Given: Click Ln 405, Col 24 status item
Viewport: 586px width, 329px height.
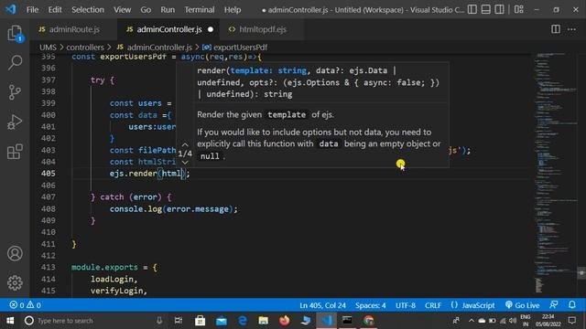Looking at the screenshot, I should (322, 305).
